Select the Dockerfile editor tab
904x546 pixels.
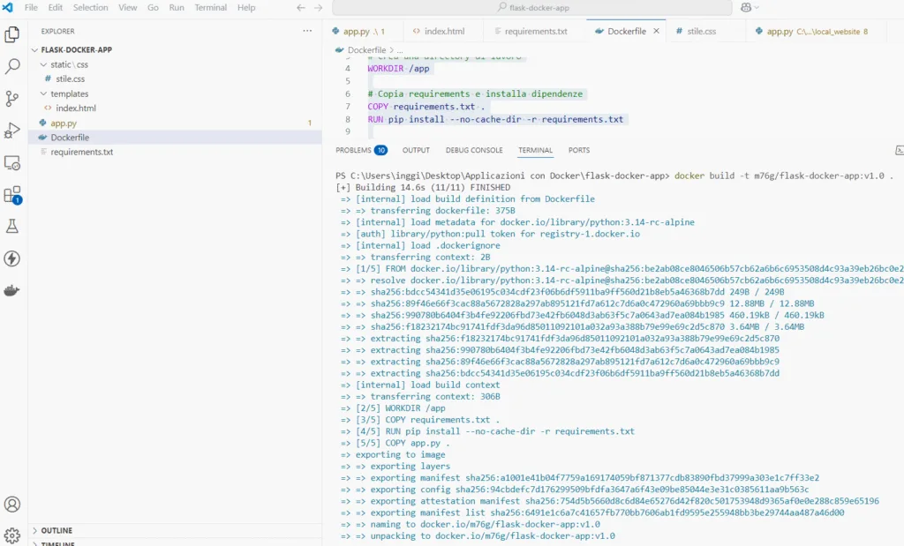(626, 31)
